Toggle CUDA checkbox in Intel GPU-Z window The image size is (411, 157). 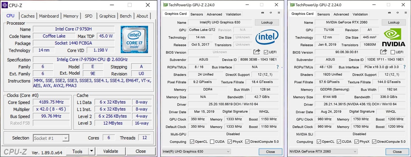pos(212,142)
